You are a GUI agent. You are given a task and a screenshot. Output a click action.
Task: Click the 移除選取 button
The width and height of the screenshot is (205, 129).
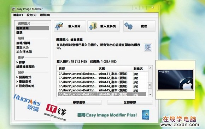(x=79, y=102)
